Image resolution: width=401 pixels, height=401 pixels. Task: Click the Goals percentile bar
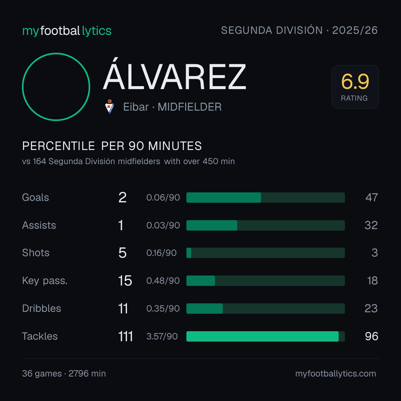click(x=265, y=198)
